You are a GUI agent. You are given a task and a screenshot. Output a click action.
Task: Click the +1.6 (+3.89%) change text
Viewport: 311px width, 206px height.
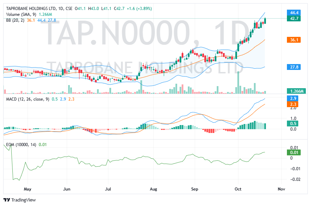(x=139, y=9)
